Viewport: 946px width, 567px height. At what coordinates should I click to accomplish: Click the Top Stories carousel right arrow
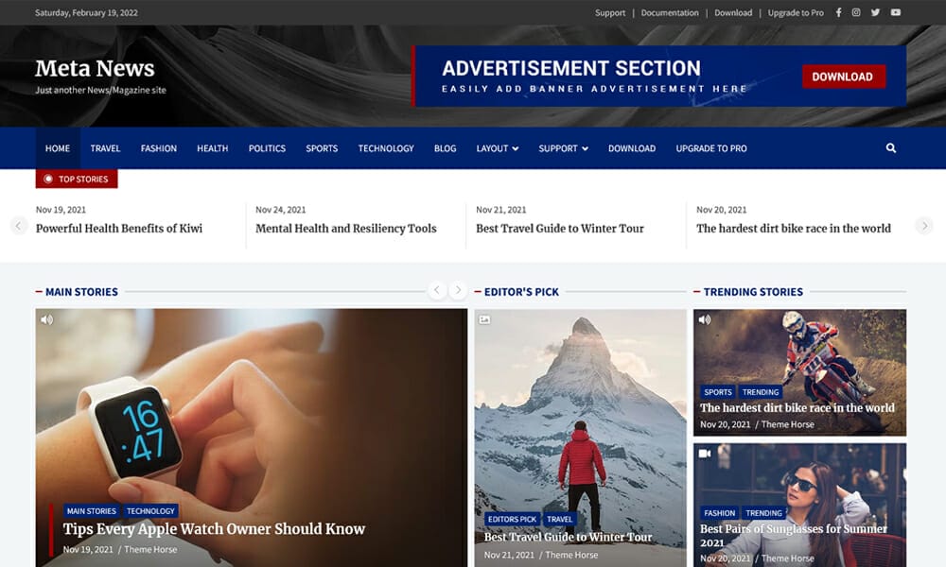pyautogui.click(x=925, y=225)
